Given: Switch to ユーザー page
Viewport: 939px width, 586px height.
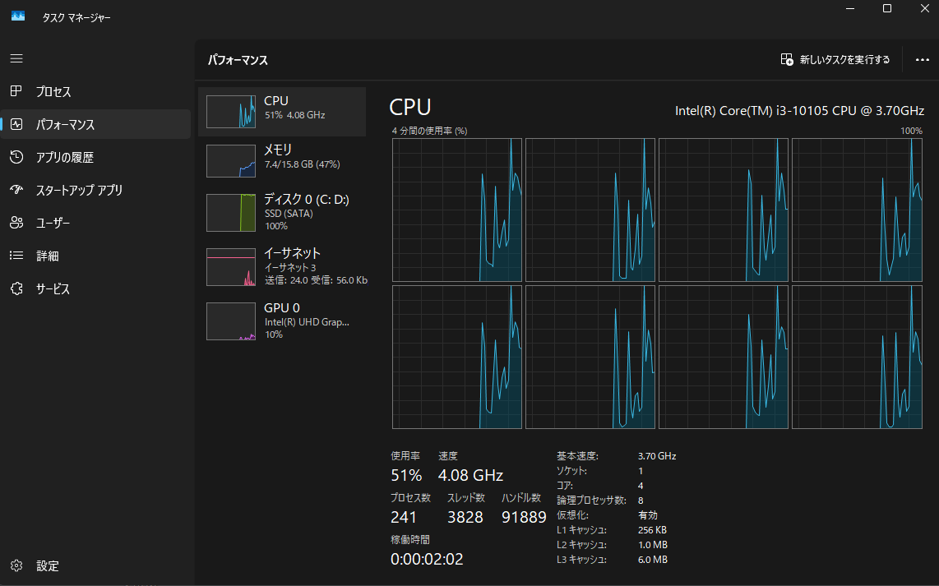Looking at the screenshot, I should 96,224.
